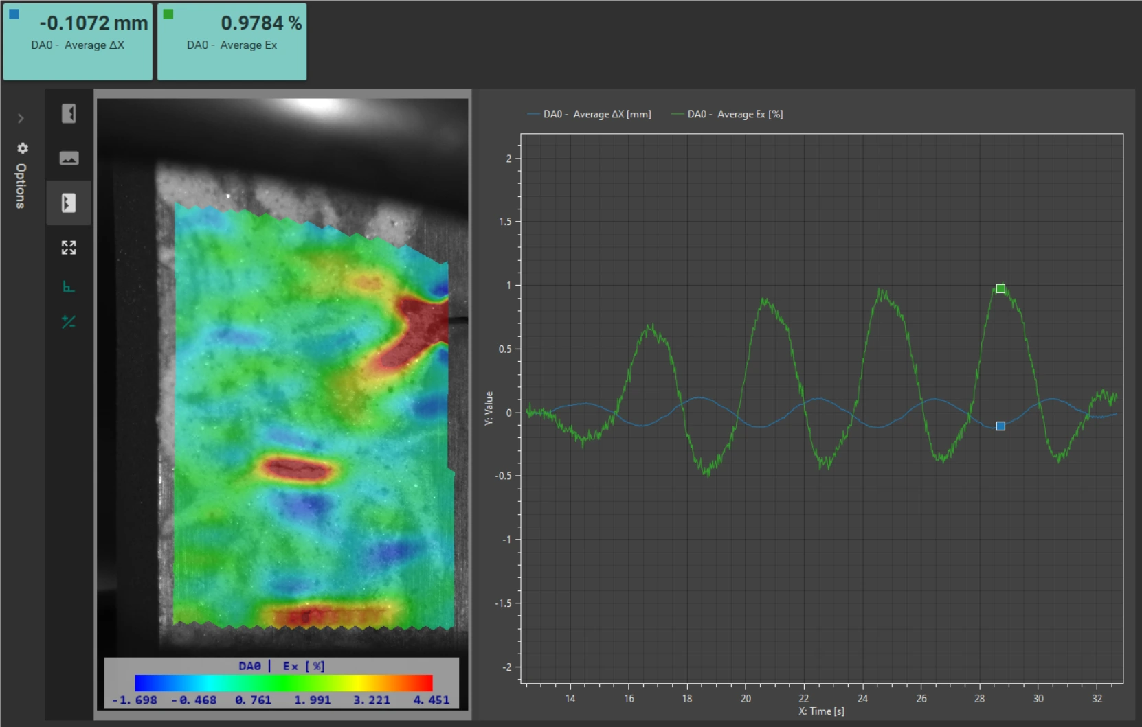Click the plus/minus sign icon
This screenshot has height=727, width=1142.
[x=69, y=321]
